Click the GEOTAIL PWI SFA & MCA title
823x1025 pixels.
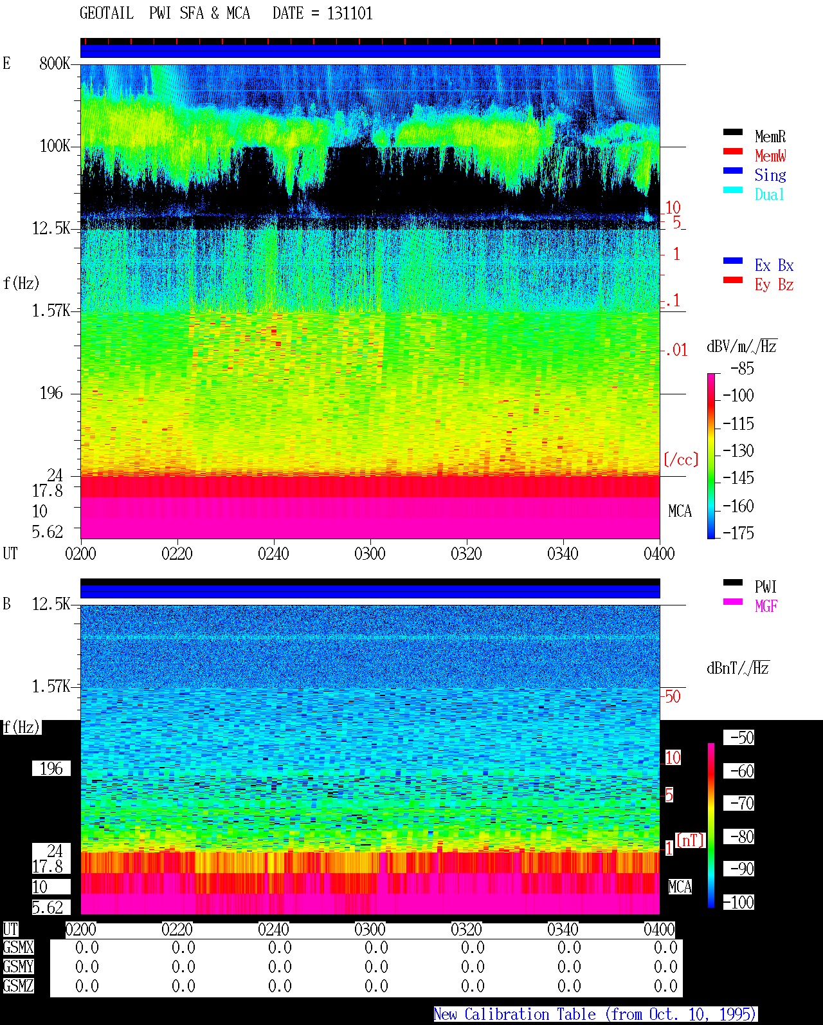point(165,14)
